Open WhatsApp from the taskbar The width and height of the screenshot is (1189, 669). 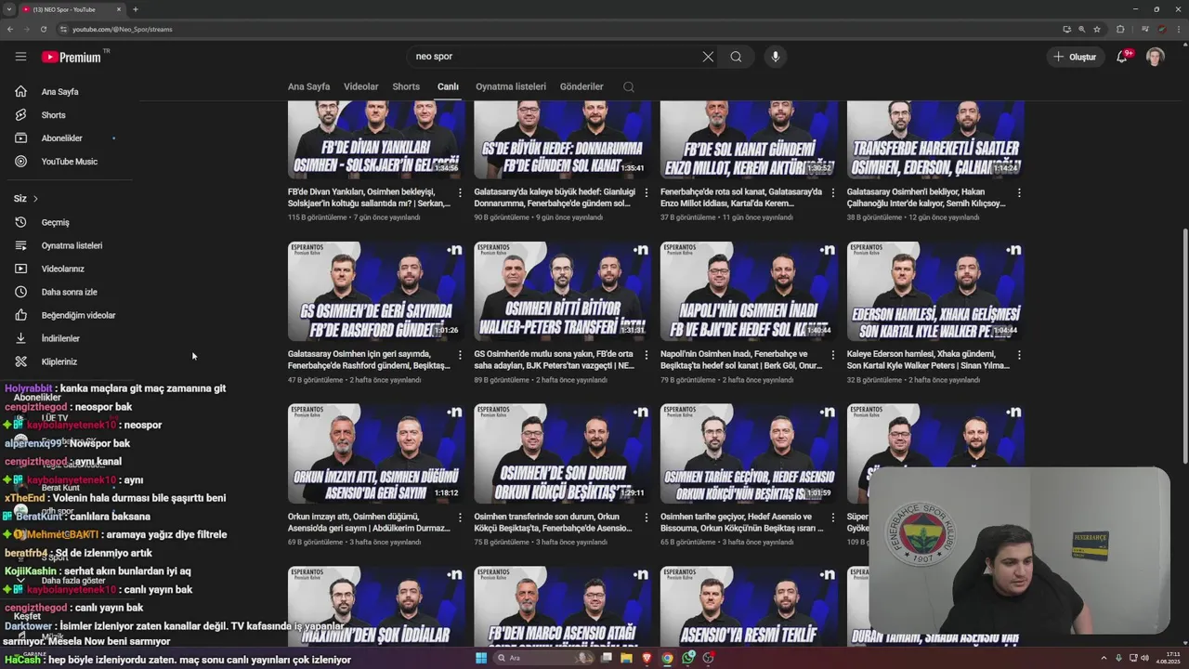coord(688,658)
